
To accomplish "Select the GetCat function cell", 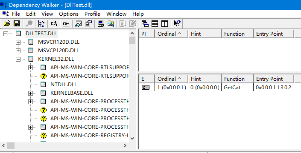I will (232, 88).
